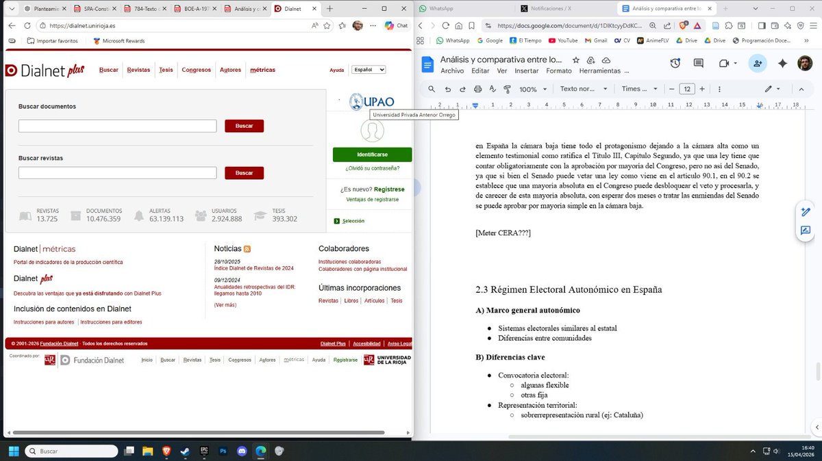This screenshot has width=822, height=461.
Task: Open Brave sidebar panel icon
Action: click(762, 26)
